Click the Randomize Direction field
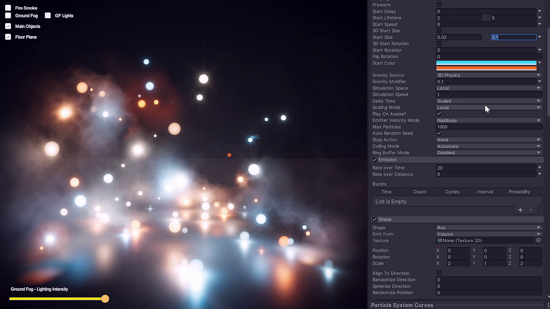This screenshot has width=550, height=309. coord(489,280)
